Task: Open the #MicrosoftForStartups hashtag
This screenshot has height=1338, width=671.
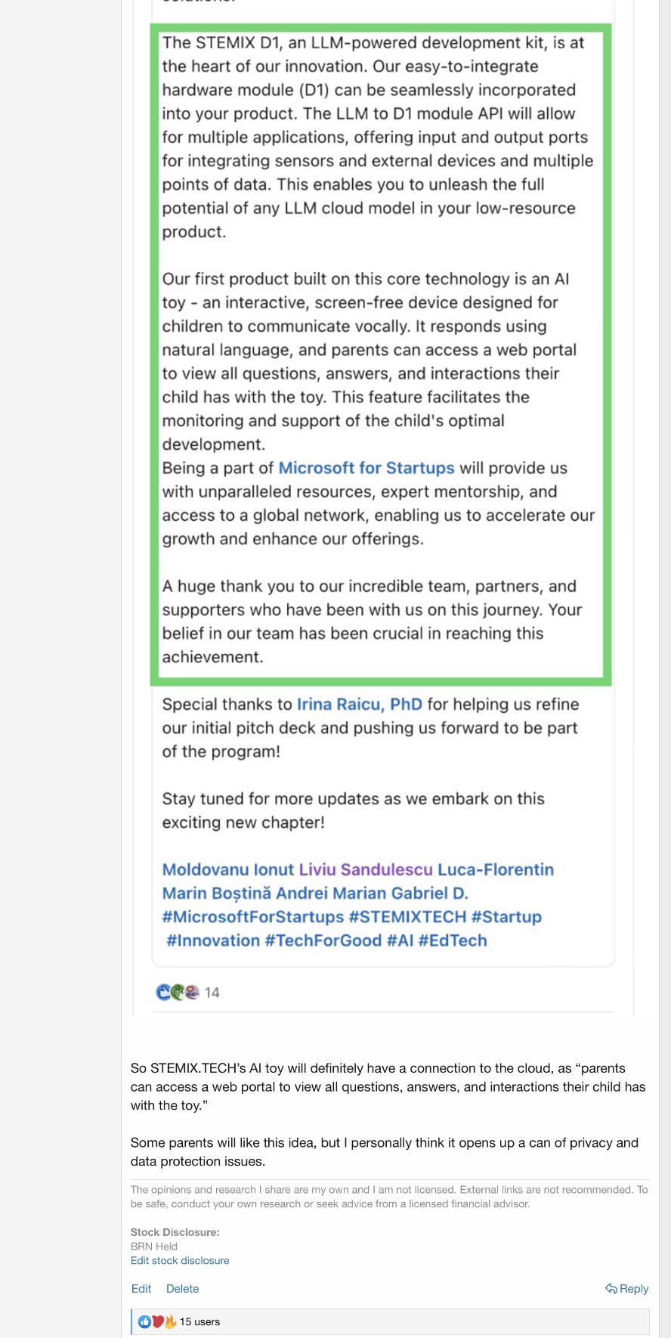Action: (253, 917)
